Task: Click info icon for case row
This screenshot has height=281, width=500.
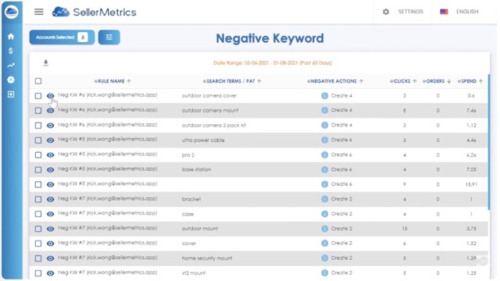Action: [325, 214]
